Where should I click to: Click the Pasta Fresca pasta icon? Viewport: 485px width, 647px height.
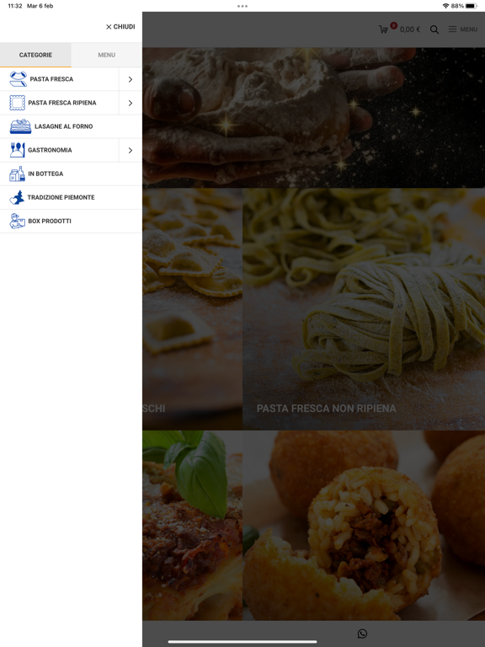tap(19, 79)
